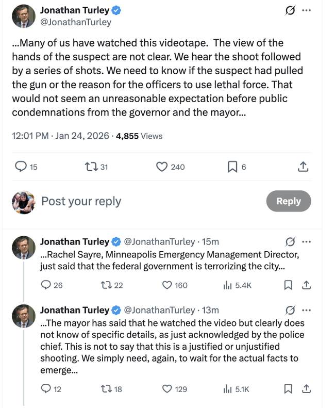Open the @JonathanTurley handle link at top

[76, 22]
